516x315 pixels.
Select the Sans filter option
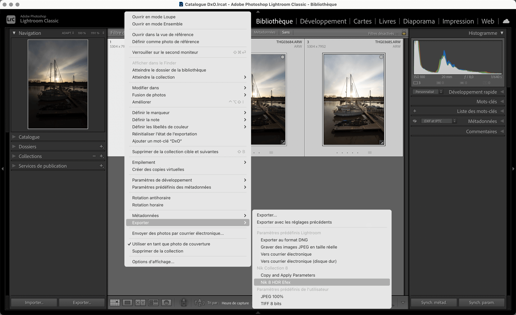click(286, 32)
